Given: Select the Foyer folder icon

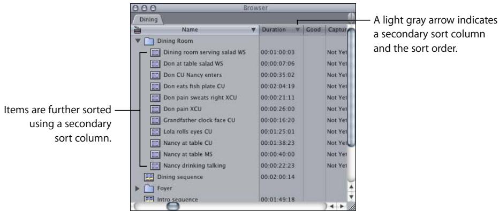Looking at the screenshot, I should pos(149,189).
